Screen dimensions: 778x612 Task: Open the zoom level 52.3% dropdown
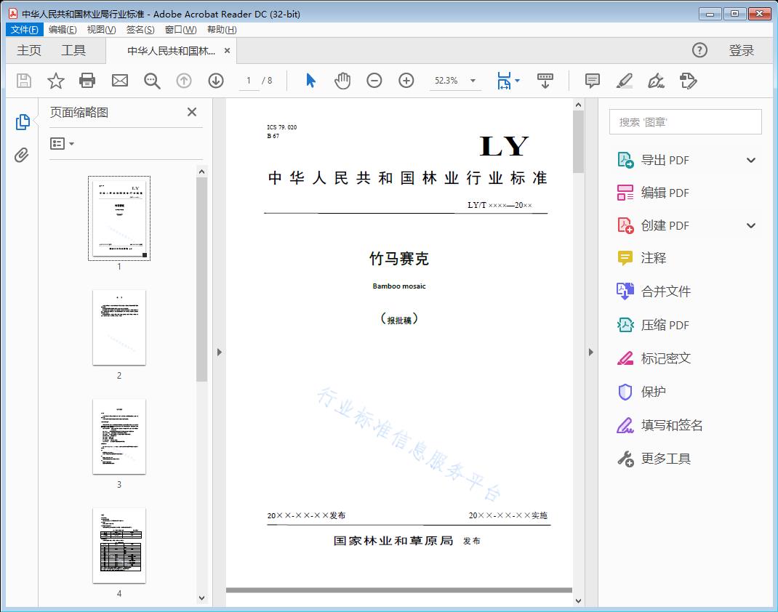click(x=473, y=81)
